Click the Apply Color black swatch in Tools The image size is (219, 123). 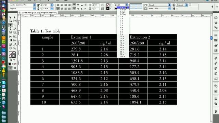pos(10,64)
